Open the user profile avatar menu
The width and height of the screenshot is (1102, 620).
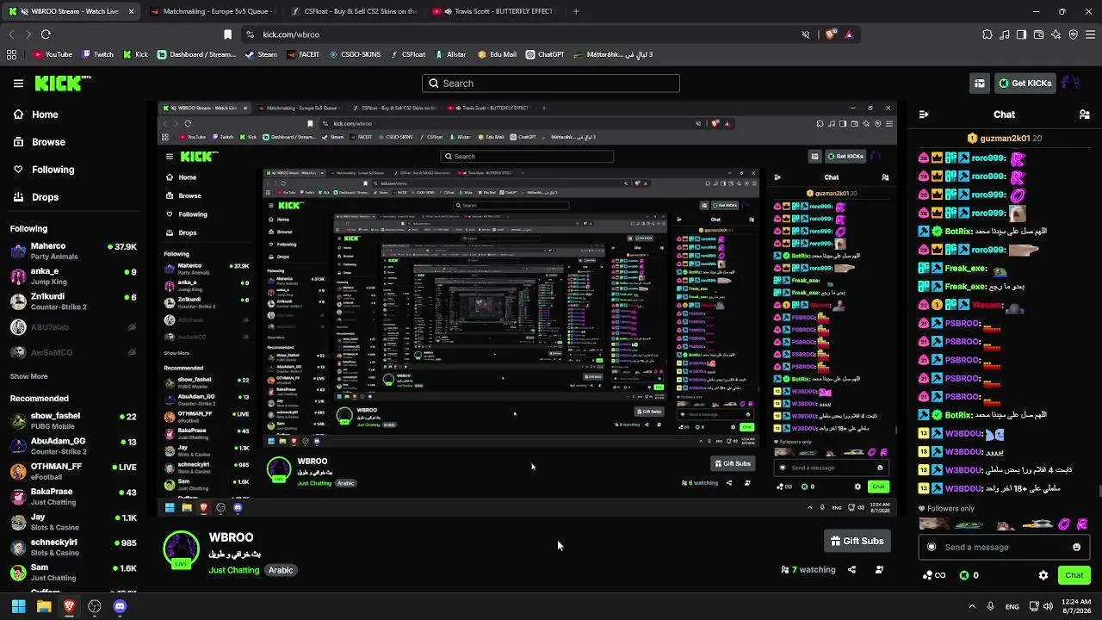(1070, 84)
